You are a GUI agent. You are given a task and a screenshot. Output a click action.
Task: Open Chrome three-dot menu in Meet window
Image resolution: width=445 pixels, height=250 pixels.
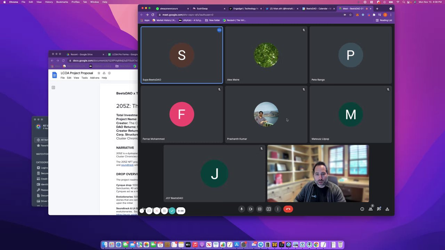[391, 15]
